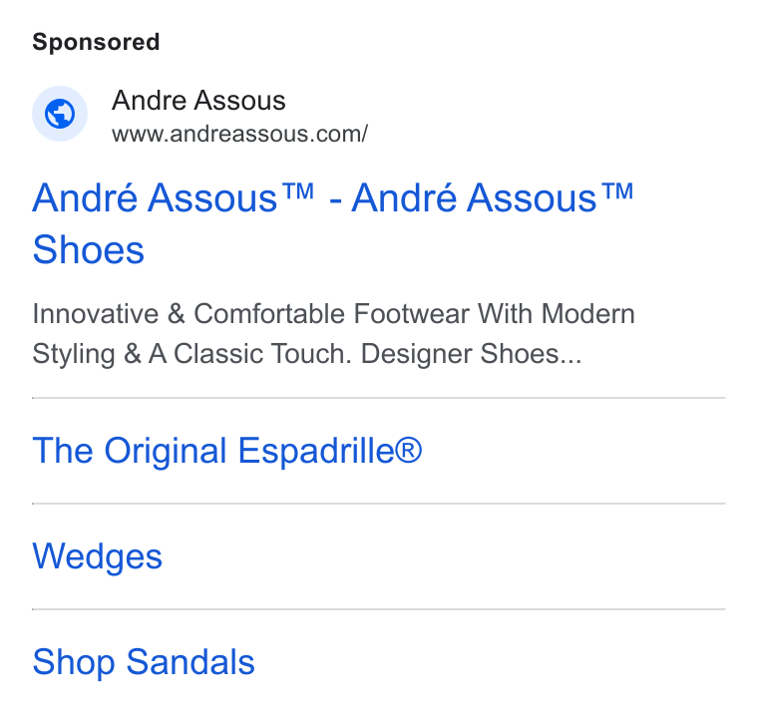This screenshot has width=758, height=714.
Task: Go to the Wedges sitelink
Action: coord(97,556)
